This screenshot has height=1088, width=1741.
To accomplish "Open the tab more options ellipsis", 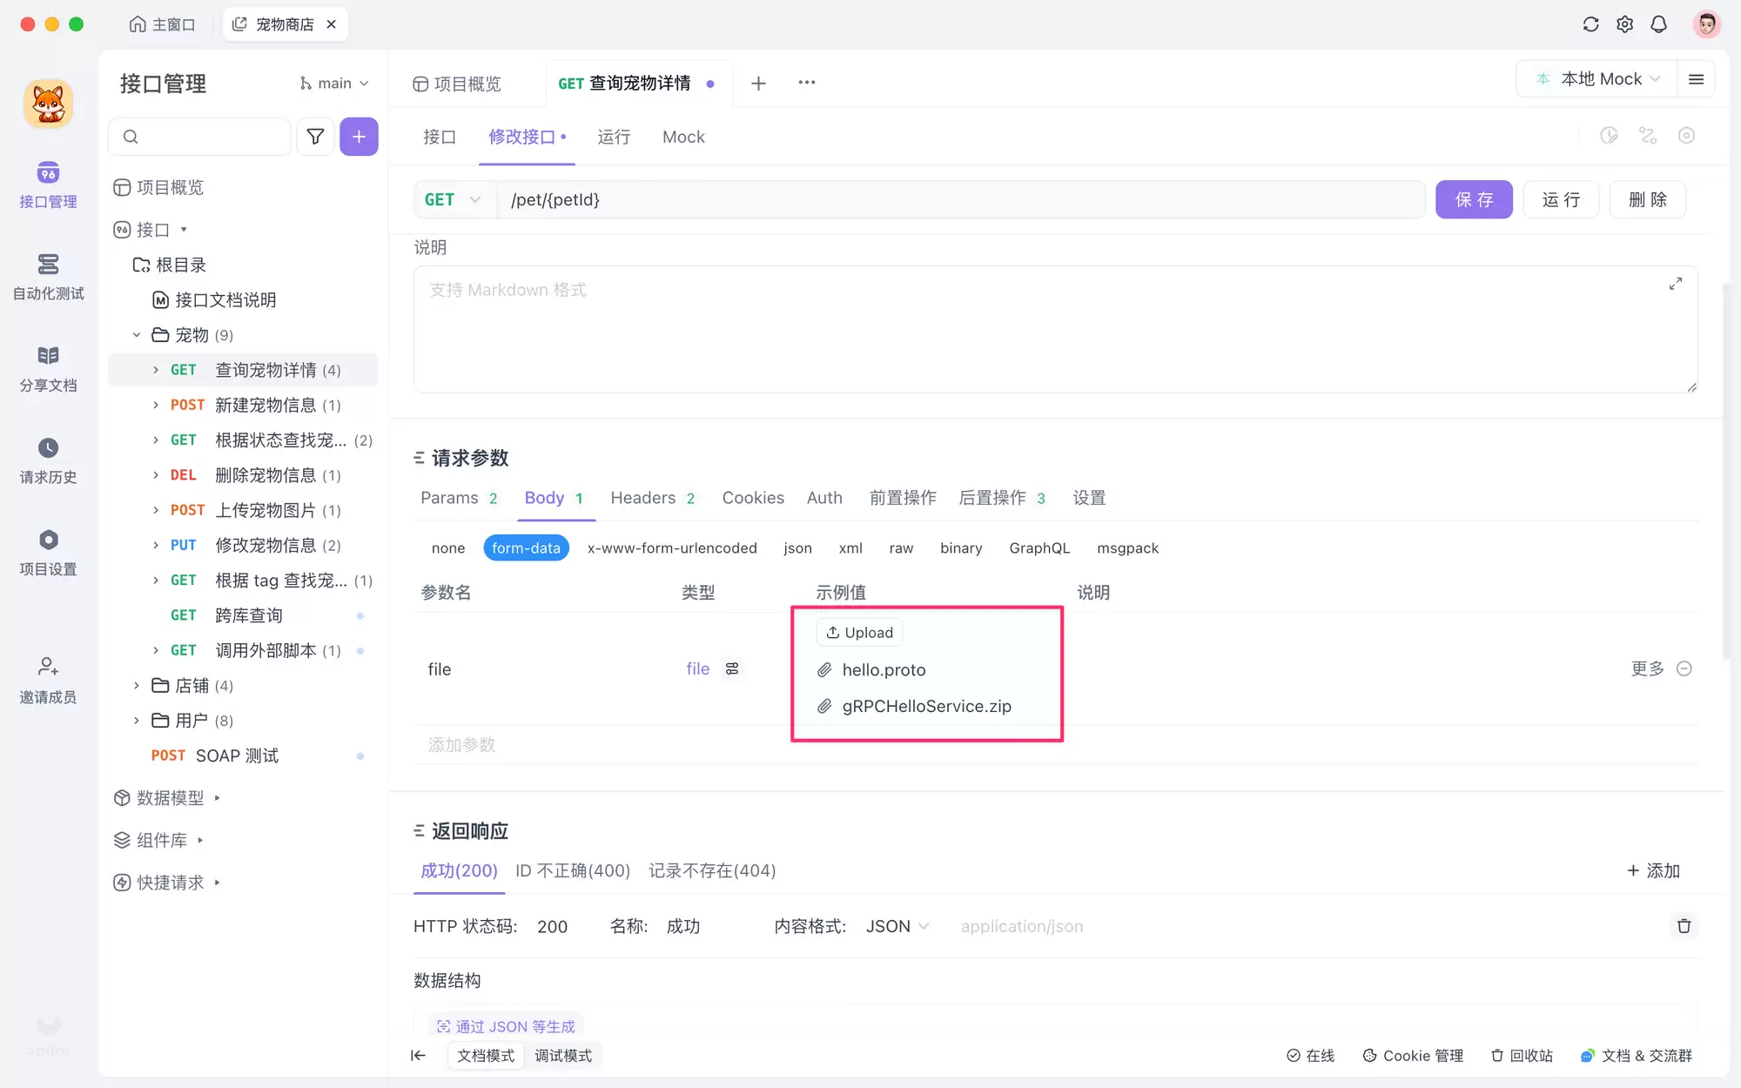I will tap(807, 83).
